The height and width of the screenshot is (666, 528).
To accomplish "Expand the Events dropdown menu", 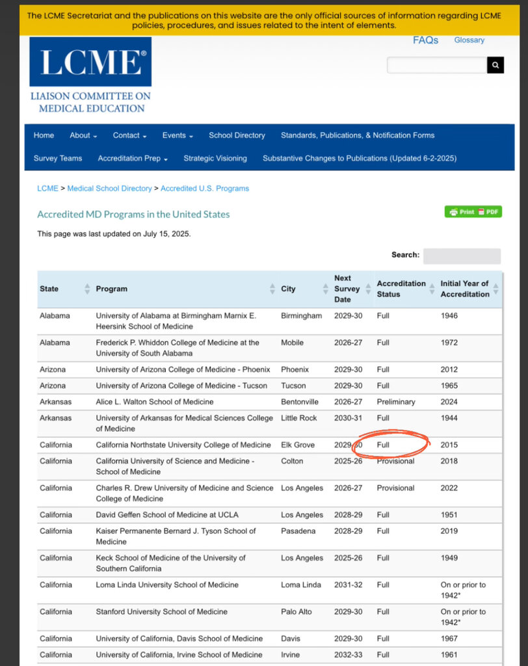I will tap(178, 135).
